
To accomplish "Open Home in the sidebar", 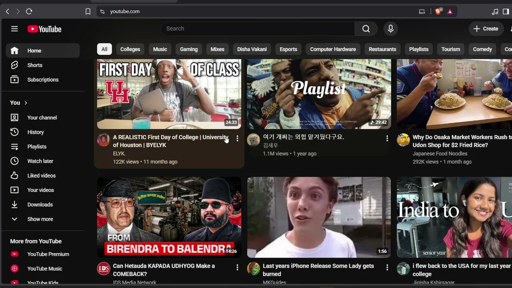I will [x=43, y=51].
